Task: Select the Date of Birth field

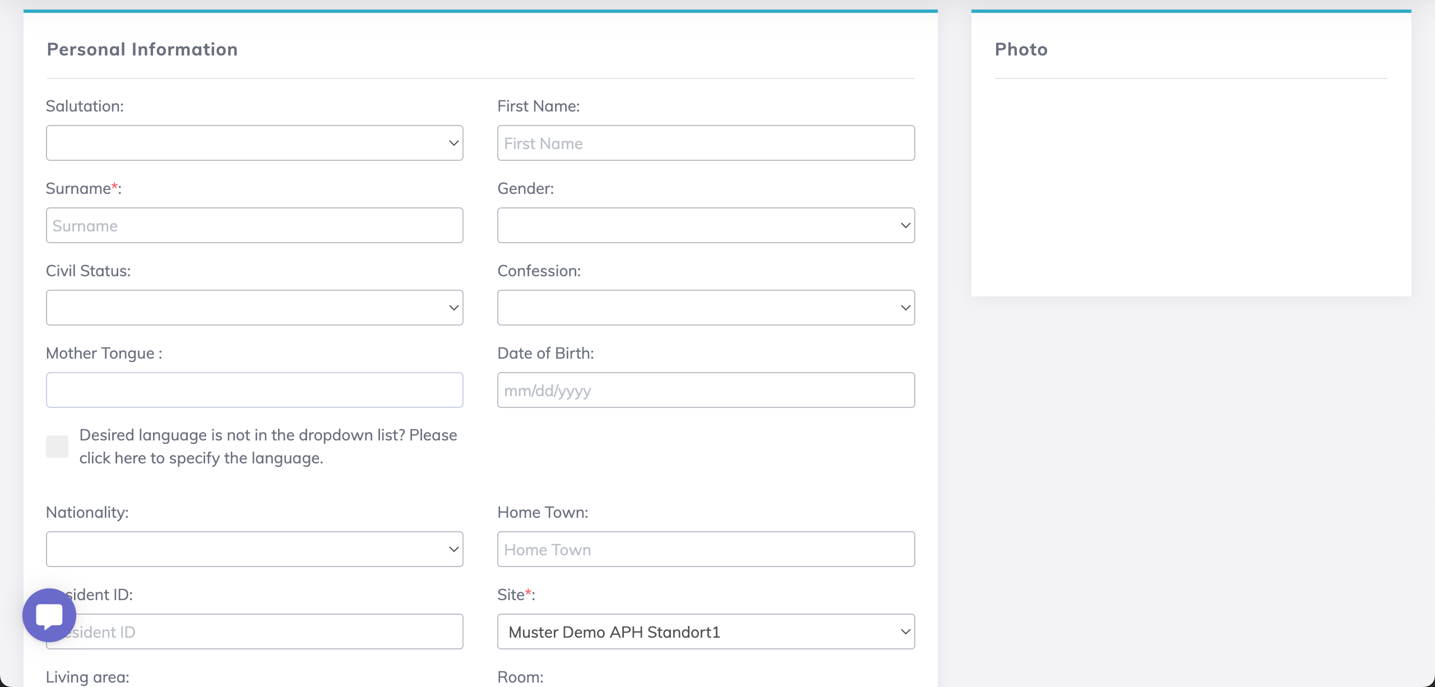Action: click(706, 390)
